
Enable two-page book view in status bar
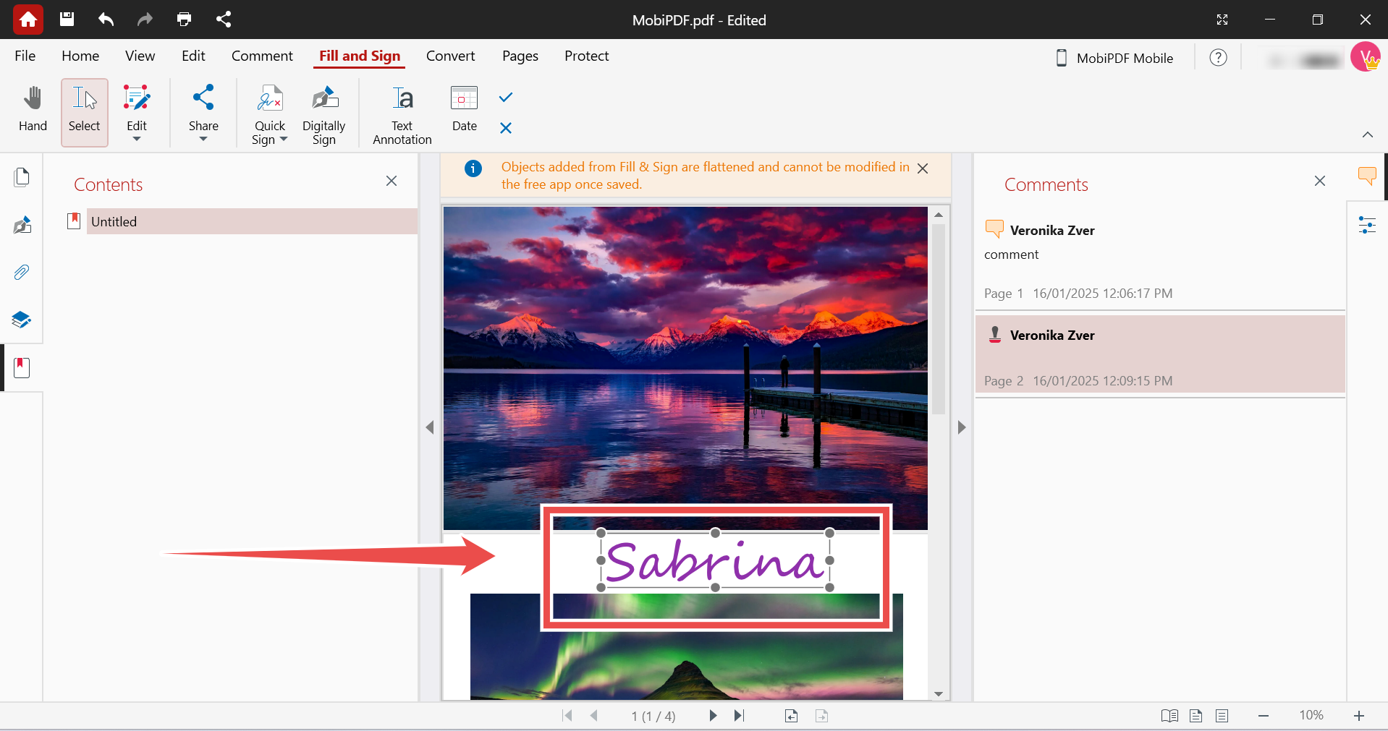[1169, 716]
